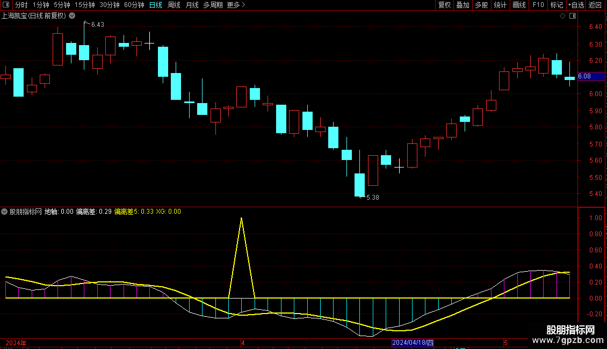The height and width of the screenshot is (349, 607).
Task: Open the 复权 adjustment menu
Action: (444, 5)
